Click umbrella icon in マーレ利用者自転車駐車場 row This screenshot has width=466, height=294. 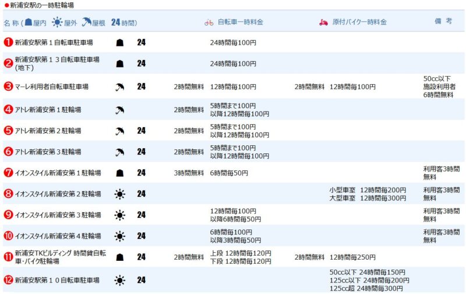click(119, 87)
